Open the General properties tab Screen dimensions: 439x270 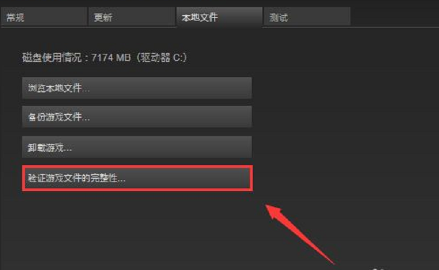tap(44, 17)
